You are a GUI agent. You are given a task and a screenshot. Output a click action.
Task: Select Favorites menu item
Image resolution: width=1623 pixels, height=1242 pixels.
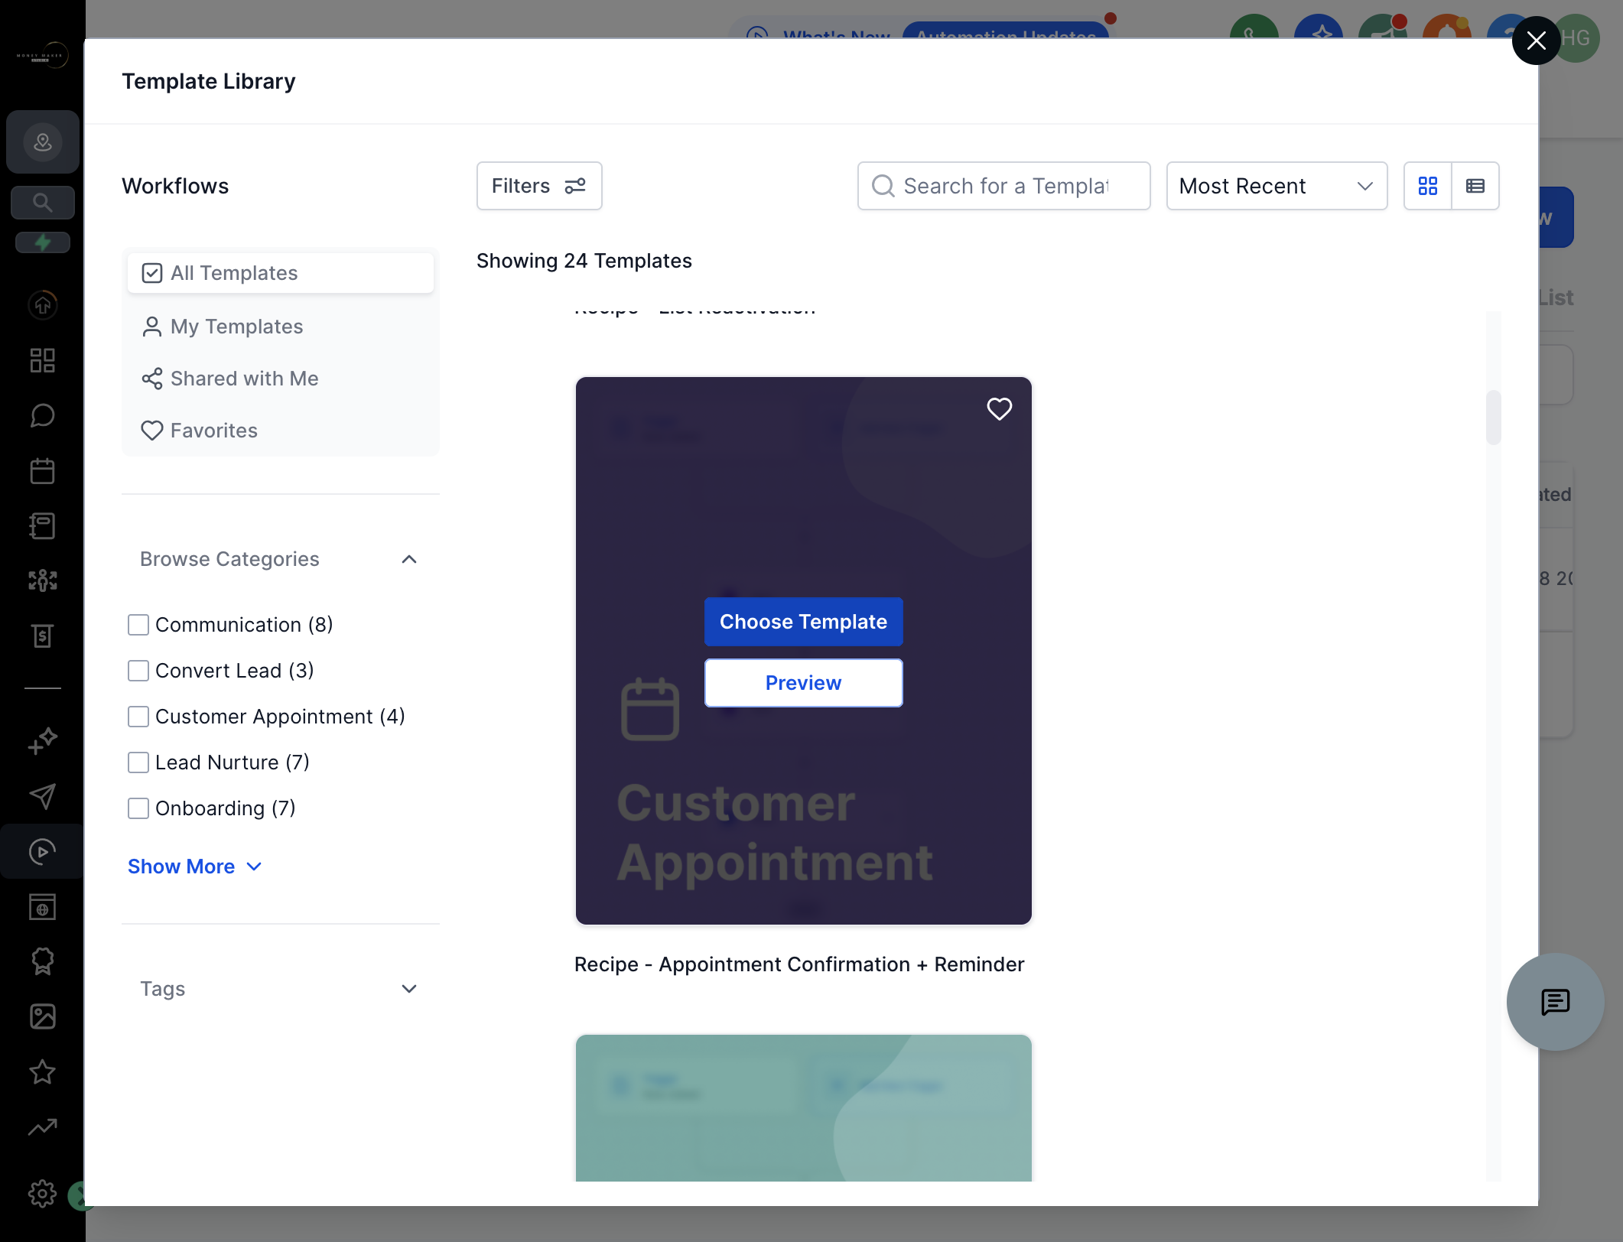pyautogui.click(x=280, y=431)
